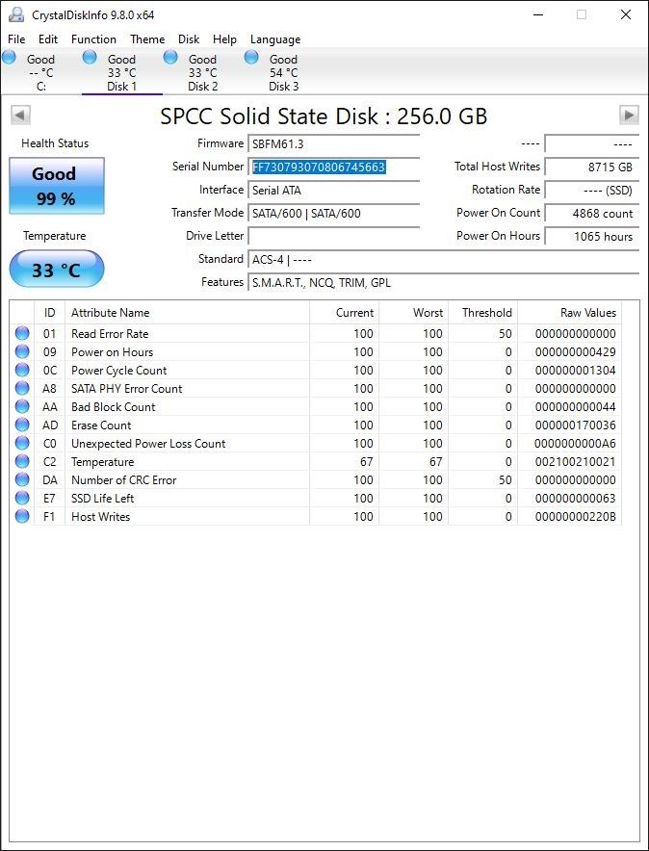Click the blue status orb for Disk 1
Screen dimensions: 649x851
coord(90,57)
